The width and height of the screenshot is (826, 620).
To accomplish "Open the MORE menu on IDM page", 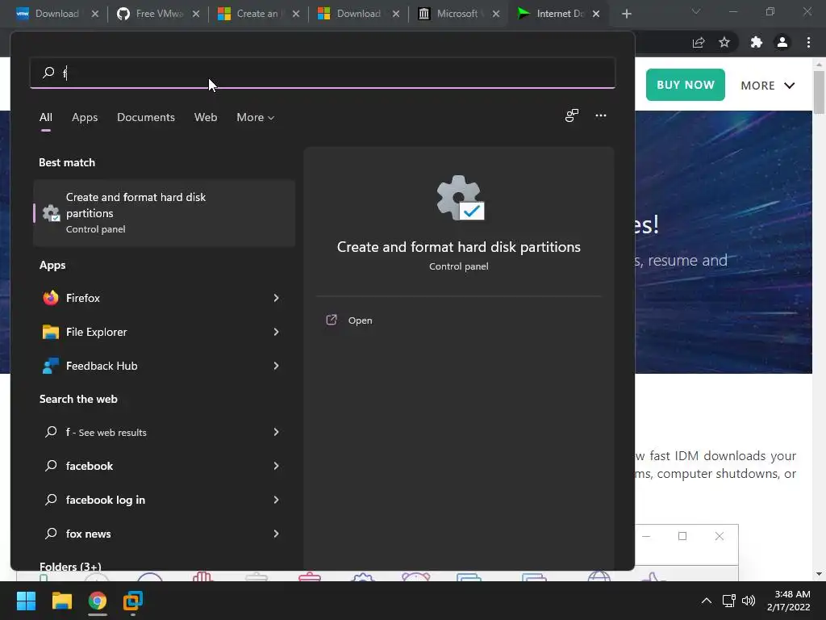I will [x=768, y=86].
